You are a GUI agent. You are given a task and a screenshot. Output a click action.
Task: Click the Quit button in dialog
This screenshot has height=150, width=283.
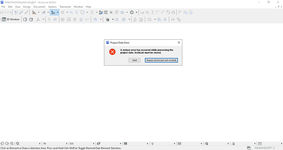[x=135, y=60]
